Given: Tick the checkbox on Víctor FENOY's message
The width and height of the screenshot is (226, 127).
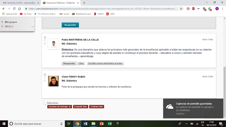Looking at the screenshot, I should (x=45, y=74).
